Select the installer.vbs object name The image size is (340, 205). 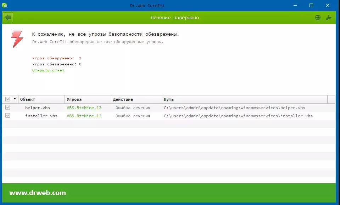pos(41,116)
